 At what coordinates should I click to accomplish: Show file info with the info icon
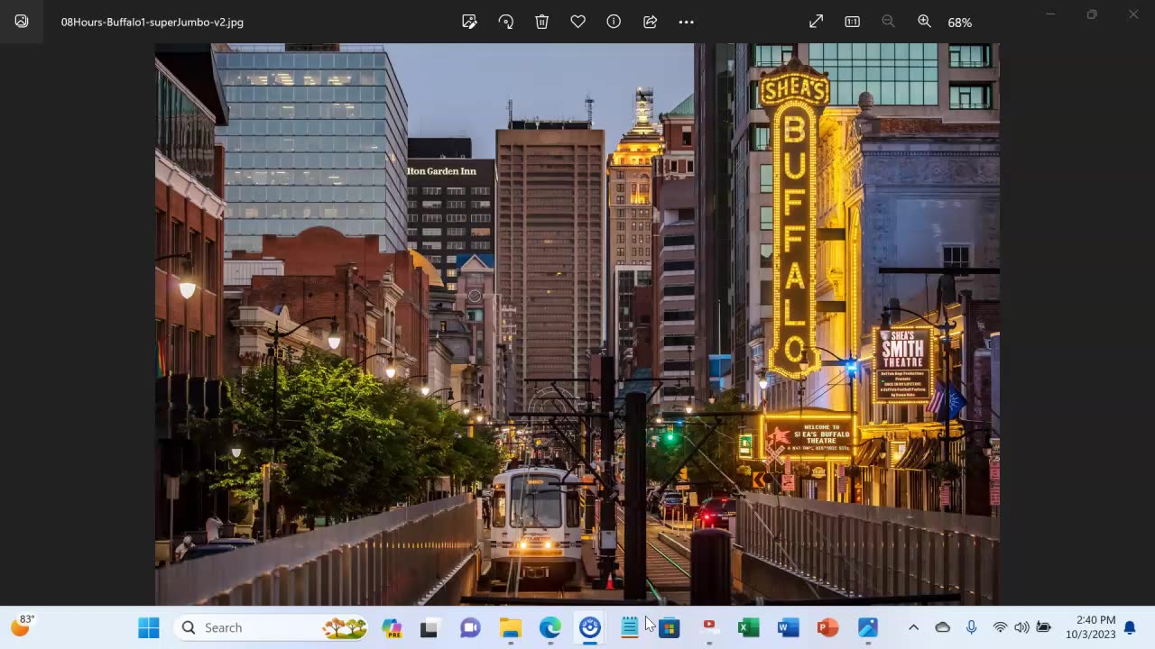click(614, 22)
